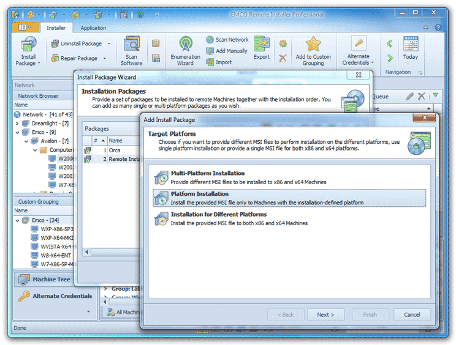Click the Cancel button
This screenshot has width=456, height=345.
pos(412,314)
